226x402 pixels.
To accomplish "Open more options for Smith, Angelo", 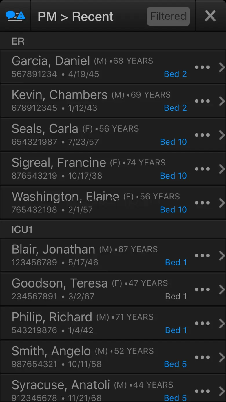I will click(x=202, y=357).
